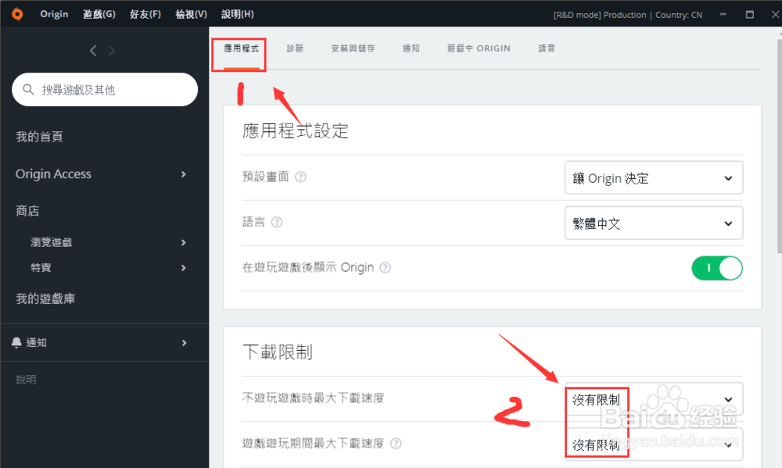
Task: Open the 檢視(V) menu
Action: [x=191, y=14]
